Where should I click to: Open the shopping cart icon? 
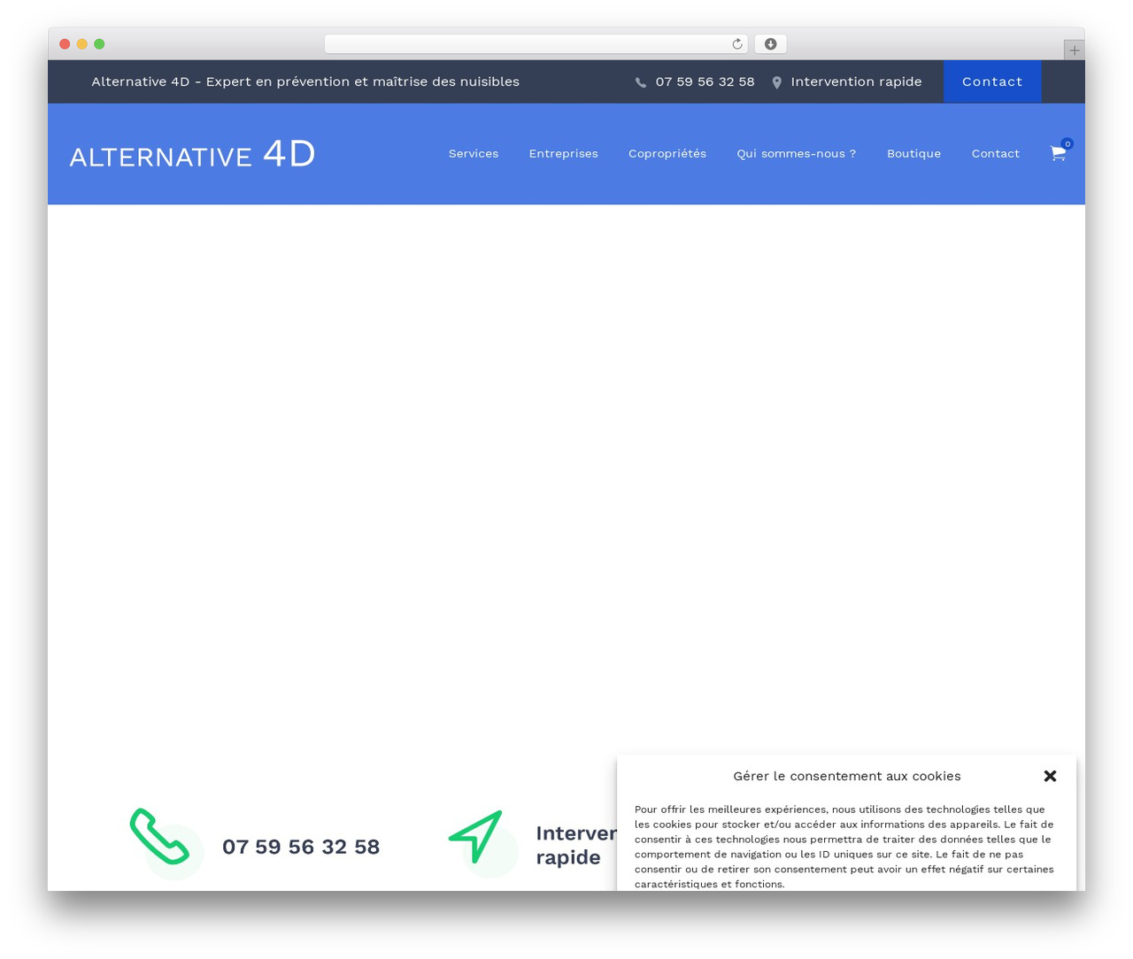[1058, 153]
